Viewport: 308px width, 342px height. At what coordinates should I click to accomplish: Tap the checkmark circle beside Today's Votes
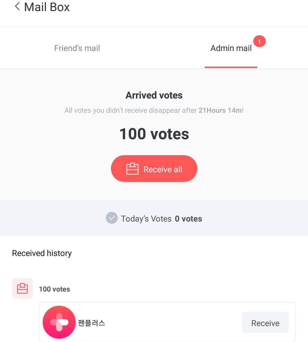[112, 218]
